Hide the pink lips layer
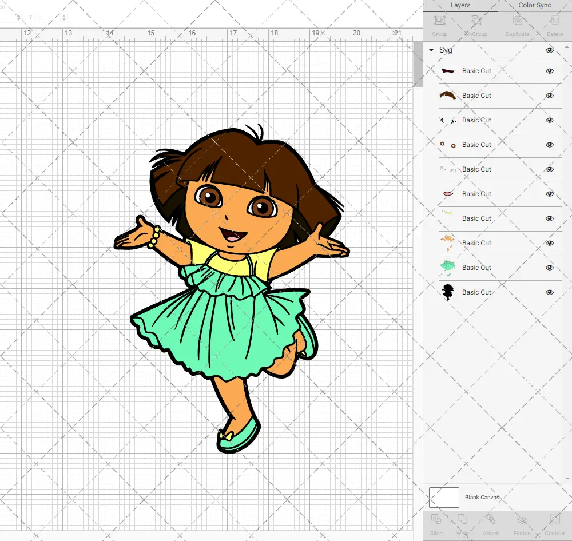 (549, 194)
